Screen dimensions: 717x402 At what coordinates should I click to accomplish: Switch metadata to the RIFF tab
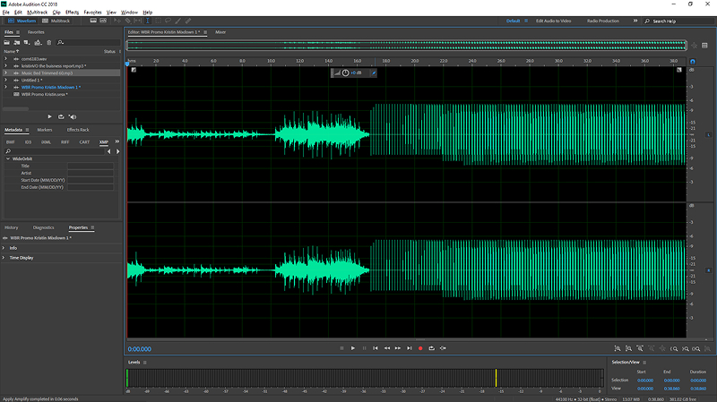65,142
